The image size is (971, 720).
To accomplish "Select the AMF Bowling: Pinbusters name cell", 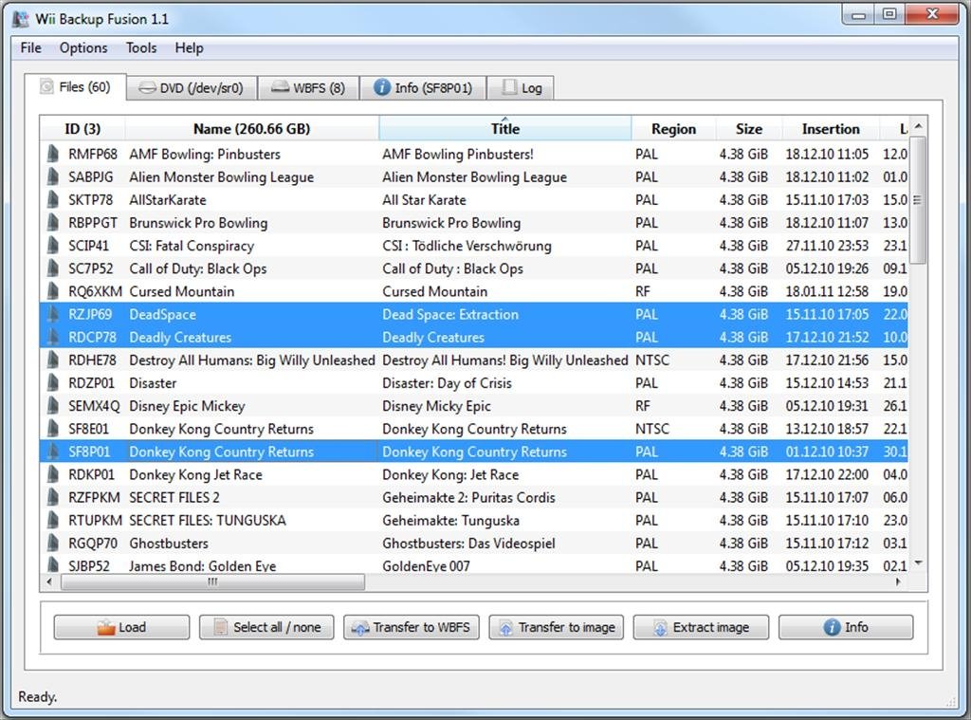I will [x=252, y=154].
